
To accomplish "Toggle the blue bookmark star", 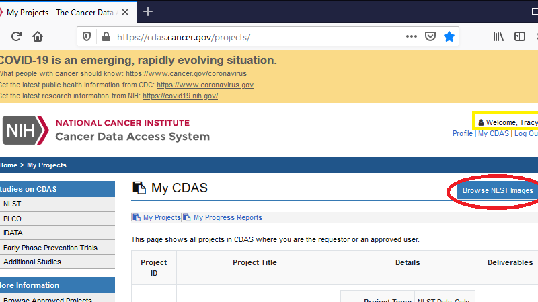I will coord(449,36).
